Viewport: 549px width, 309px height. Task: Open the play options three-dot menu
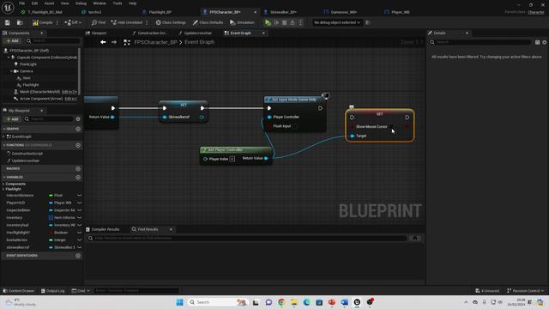300,22
